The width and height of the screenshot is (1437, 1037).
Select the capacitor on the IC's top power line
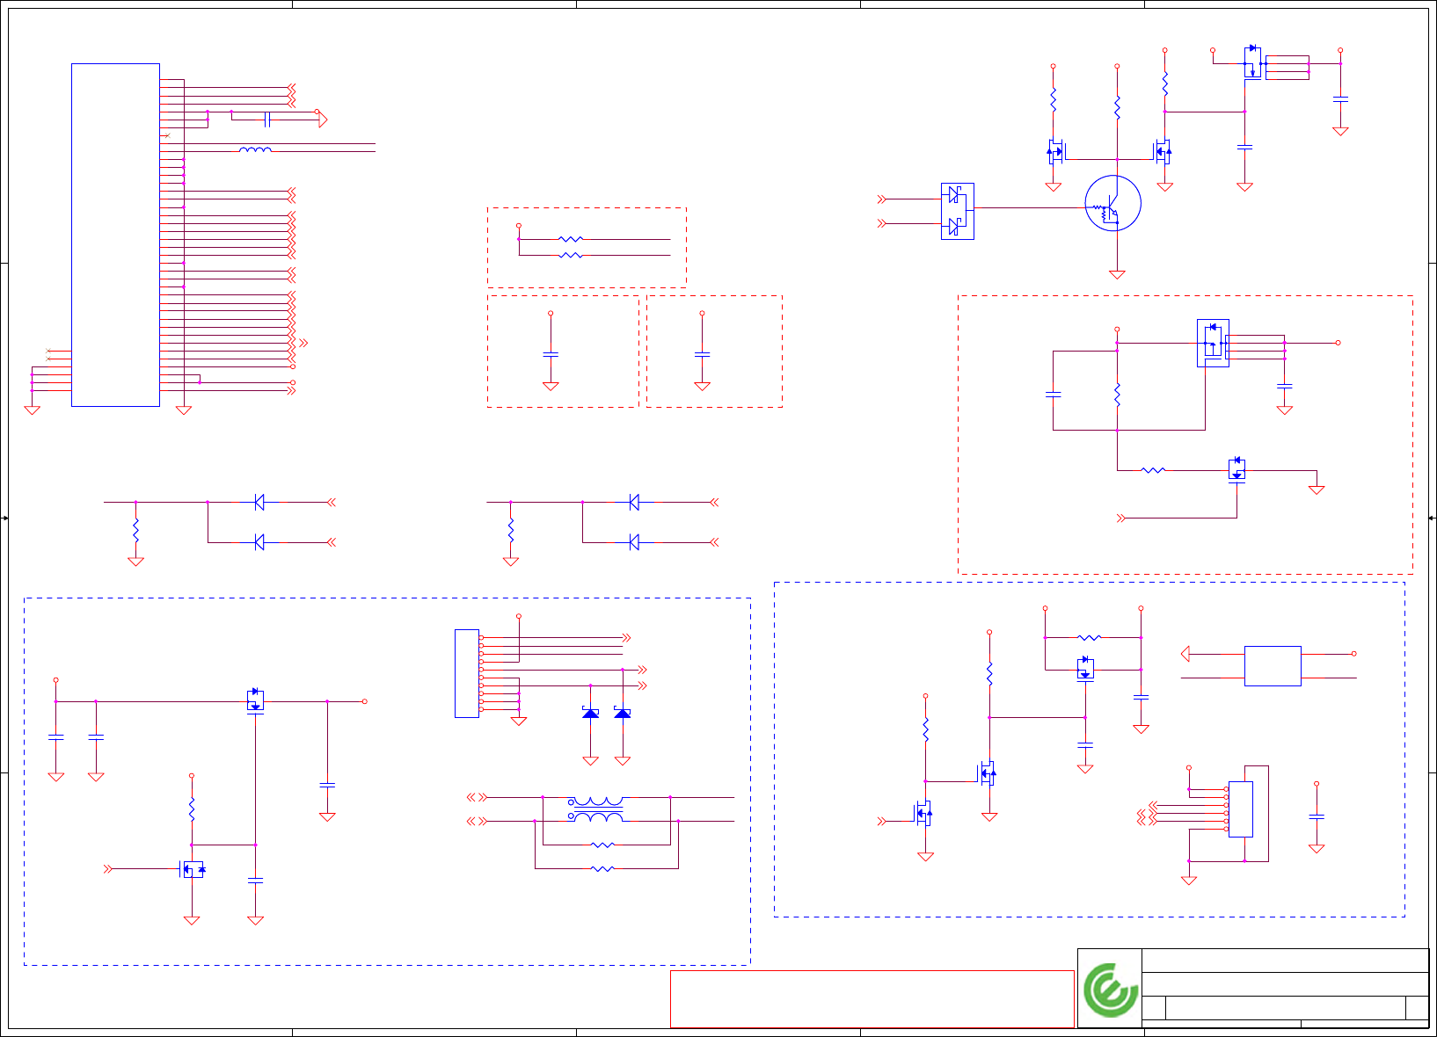coord(267,119)
